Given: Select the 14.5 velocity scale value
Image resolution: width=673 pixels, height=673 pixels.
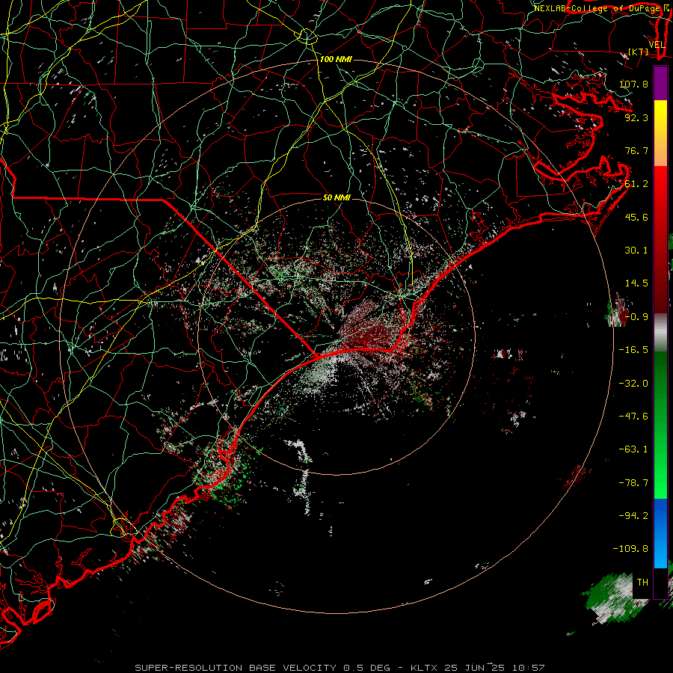Looking at the screenshot, I should coord(636,283).
